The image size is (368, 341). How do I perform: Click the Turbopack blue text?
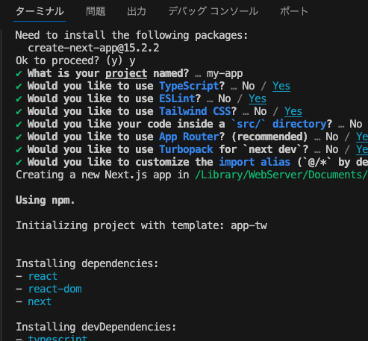(186, 149)
